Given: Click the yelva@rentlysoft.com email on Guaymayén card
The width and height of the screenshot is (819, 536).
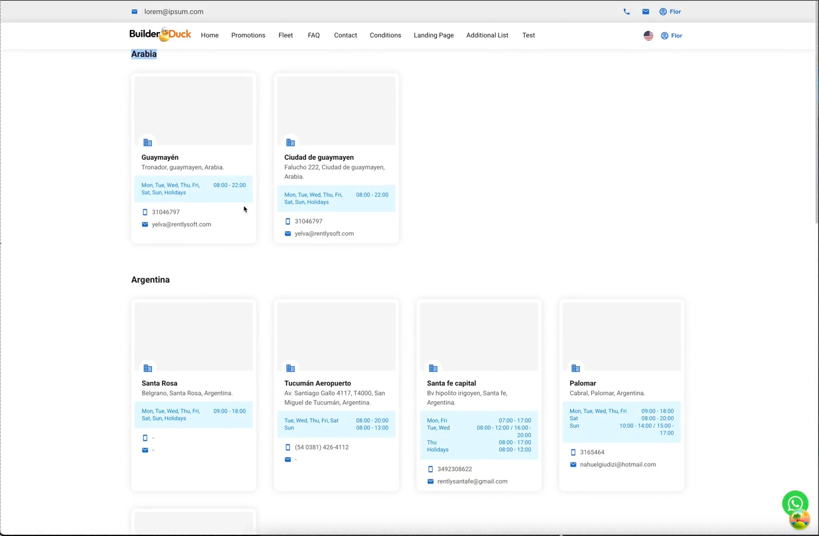Looking at the screenshot, I should pyautogui.click(x=181, y=224).
